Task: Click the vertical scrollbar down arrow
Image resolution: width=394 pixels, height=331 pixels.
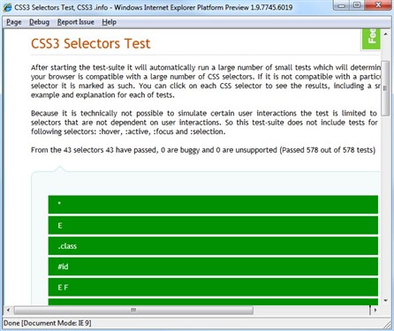Action: [385, 300]
